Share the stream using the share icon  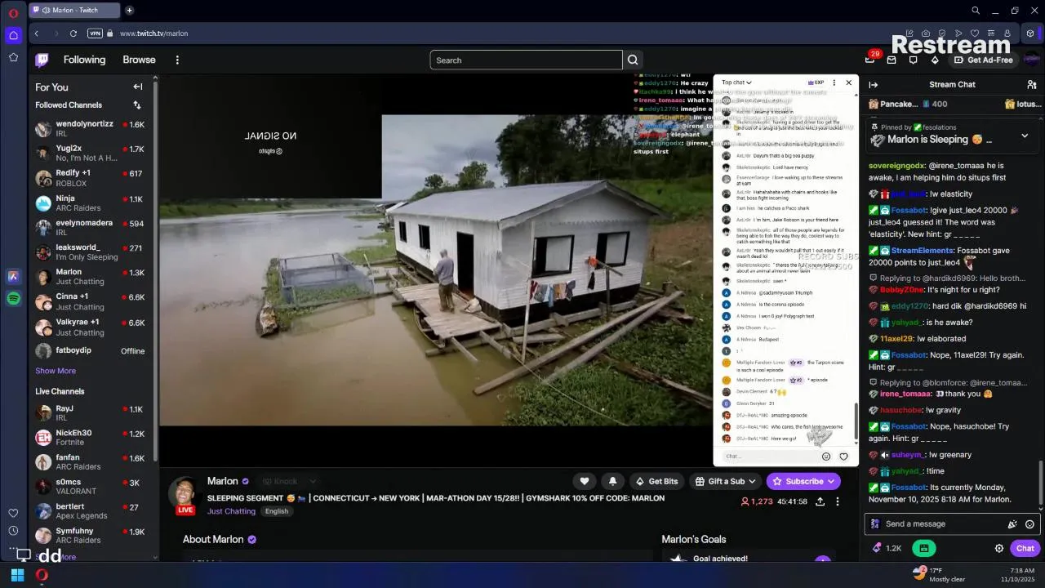coord(820,501)
